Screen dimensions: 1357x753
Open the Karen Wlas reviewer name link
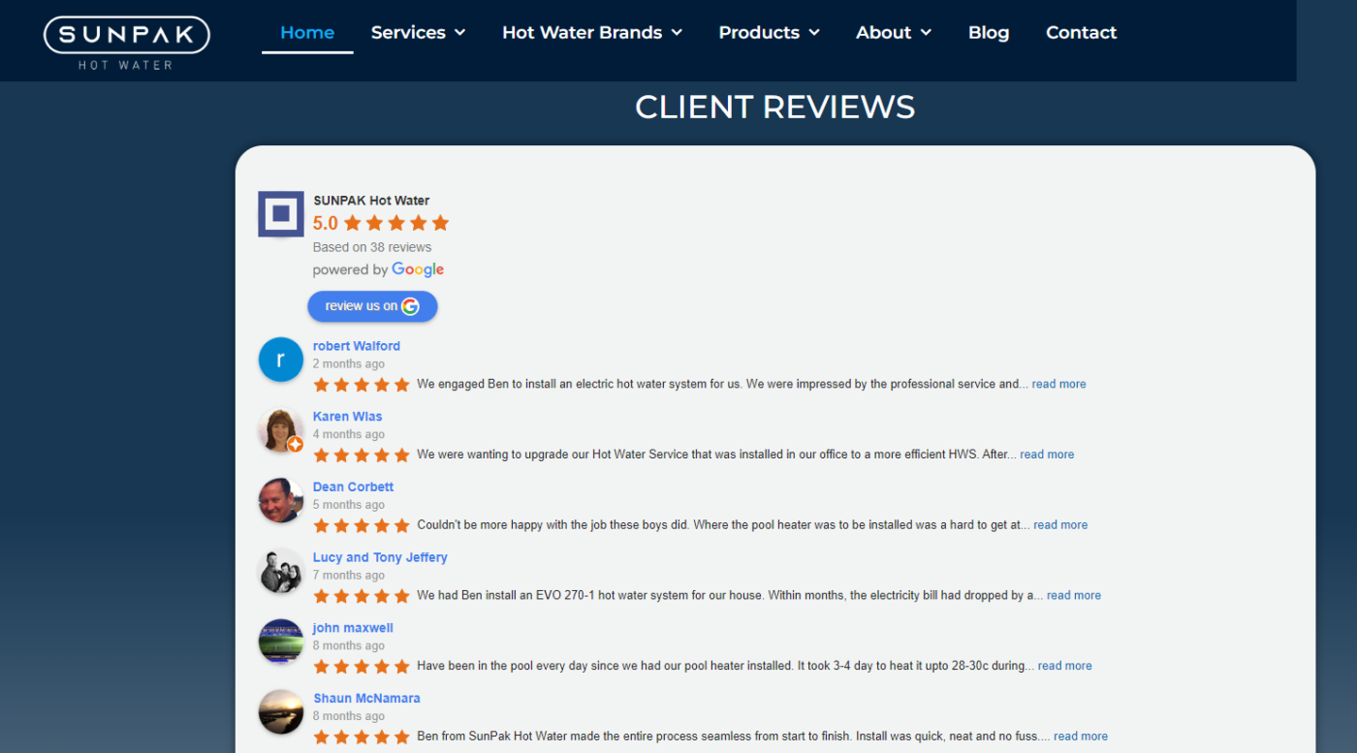[347, 417]
